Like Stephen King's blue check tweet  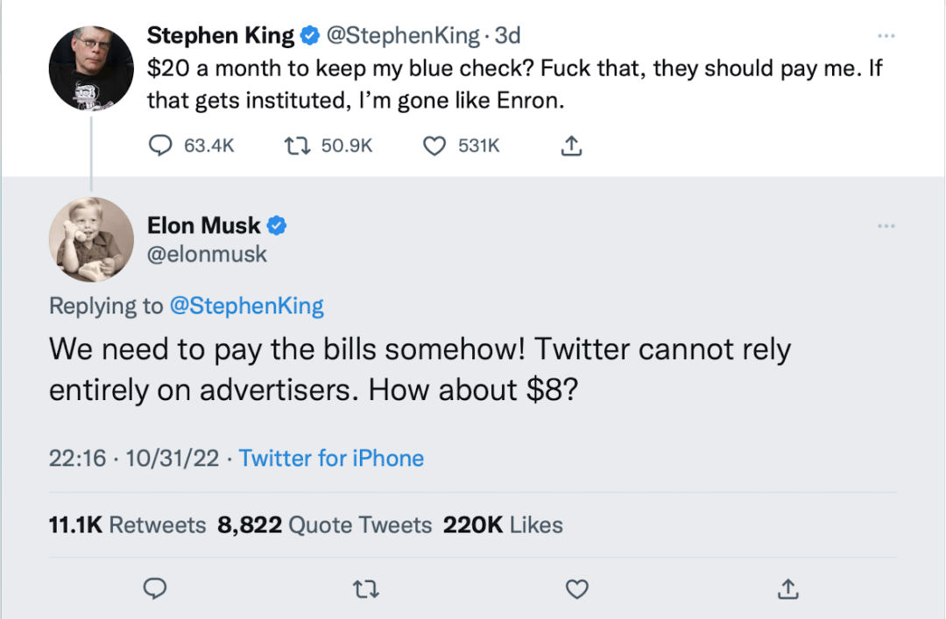point(434,146)
